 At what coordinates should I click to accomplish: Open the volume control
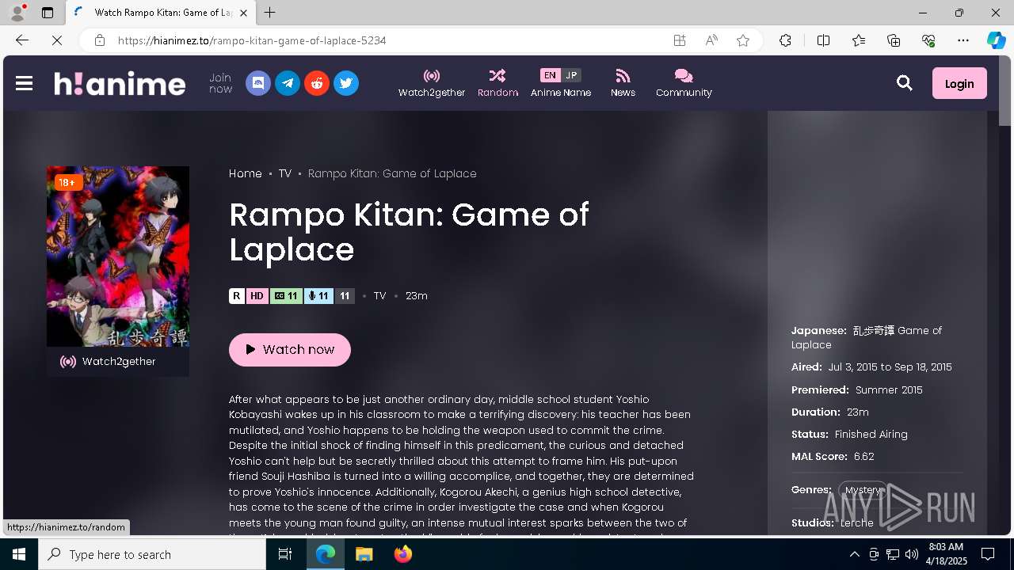(x=912, y=554)
